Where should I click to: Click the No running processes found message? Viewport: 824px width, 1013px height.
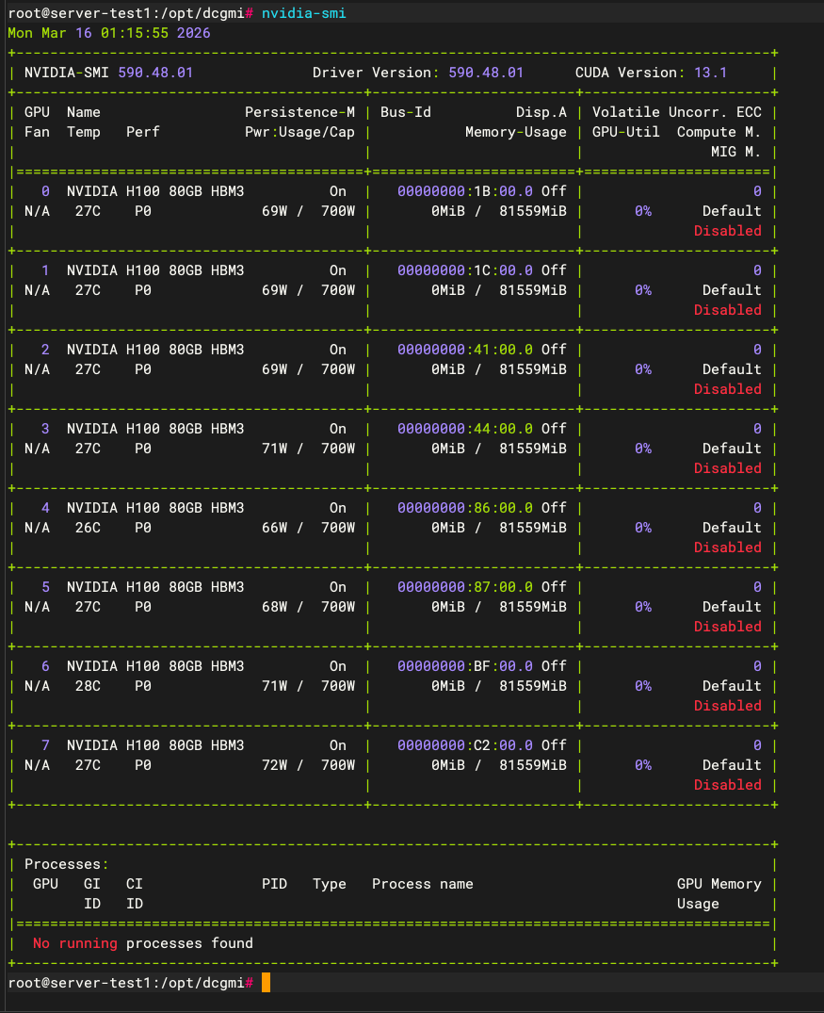pos(142,943)
